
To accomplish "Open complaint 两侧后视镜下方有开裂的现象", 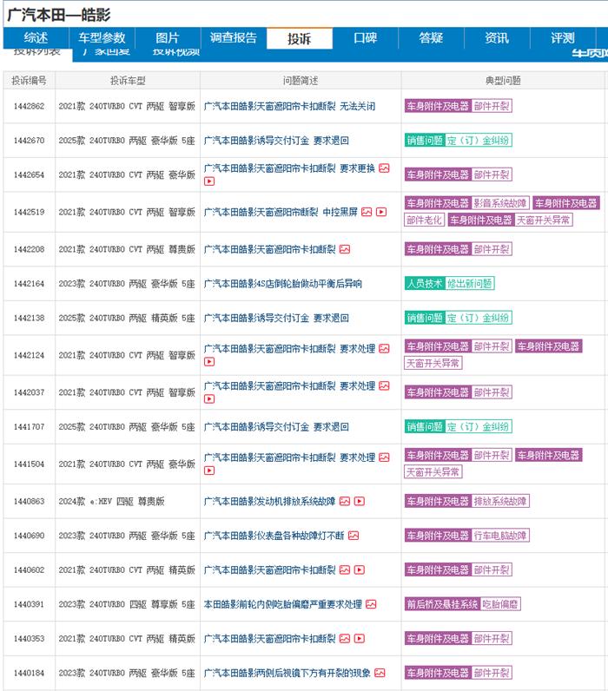I will (287, 673).
